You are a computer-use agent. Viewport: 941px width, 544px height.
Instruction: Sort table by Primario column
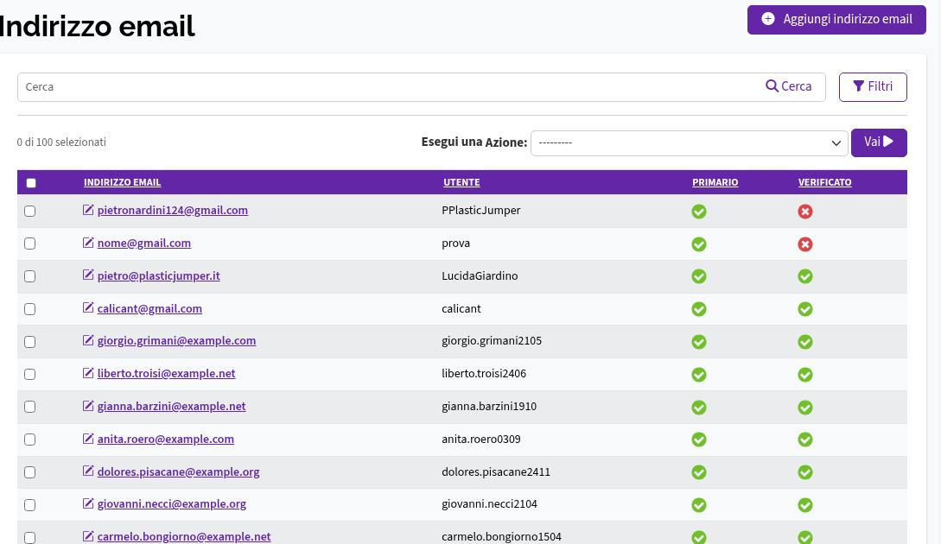pyautogui.click(x=715, y=182)
